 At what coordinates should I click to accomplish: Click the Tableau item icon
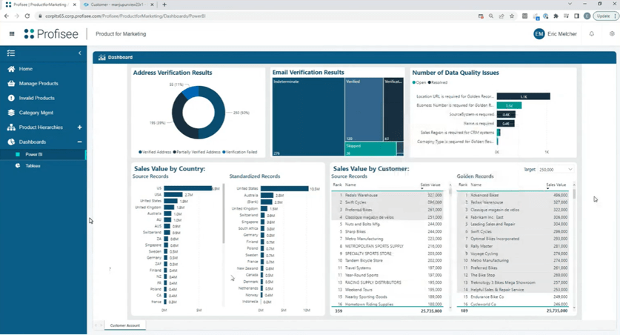click(x=17, y=166)
